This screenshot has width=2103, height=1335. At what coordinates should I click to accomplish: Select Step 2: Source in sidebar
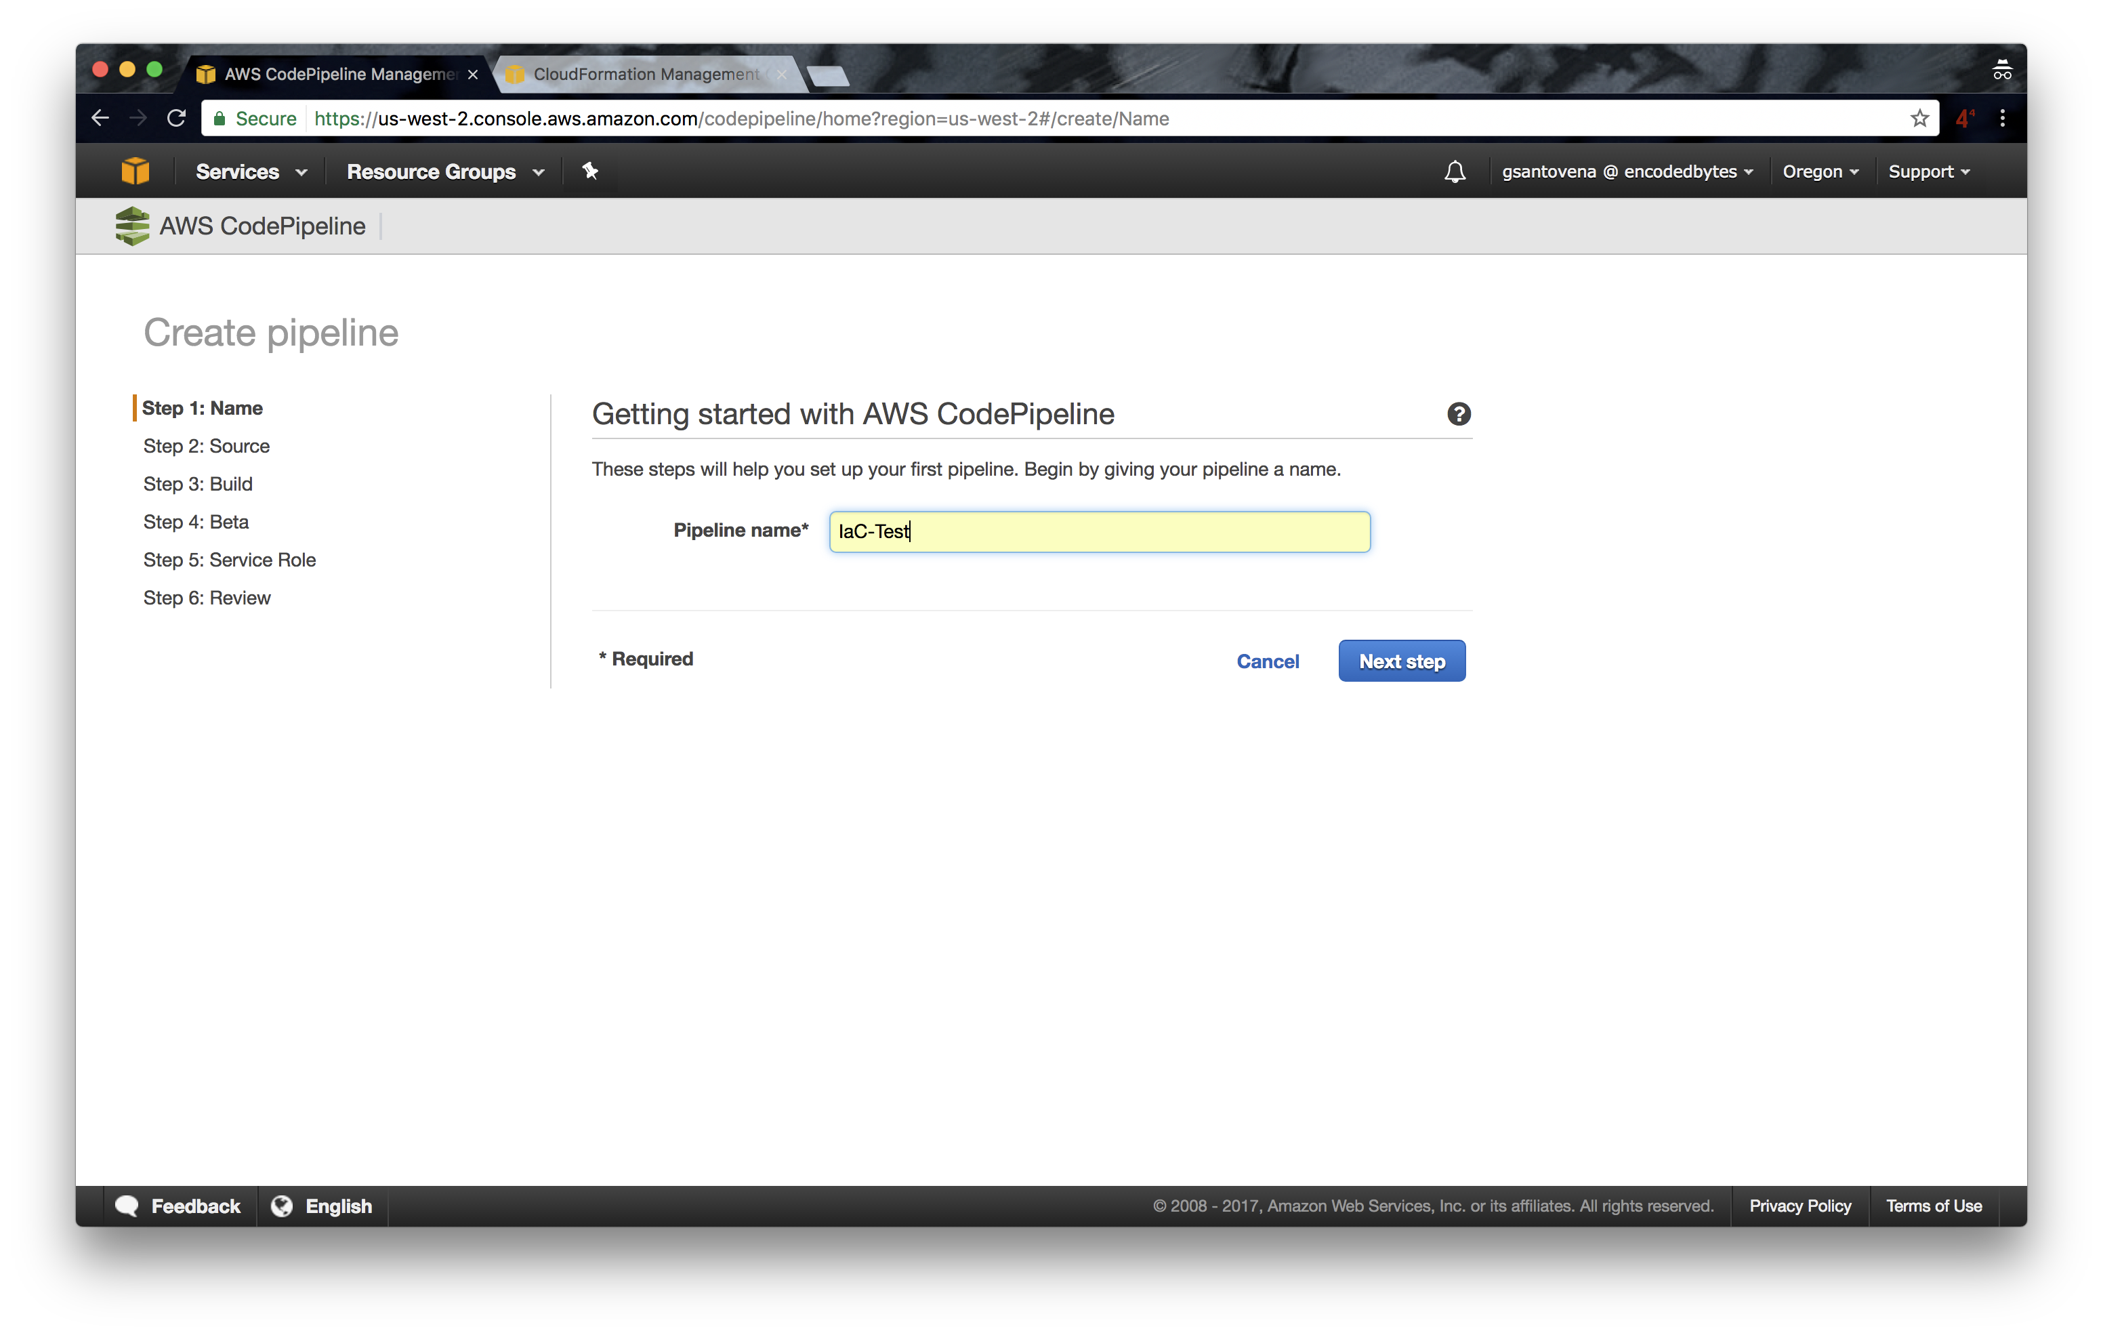point(206,447)
